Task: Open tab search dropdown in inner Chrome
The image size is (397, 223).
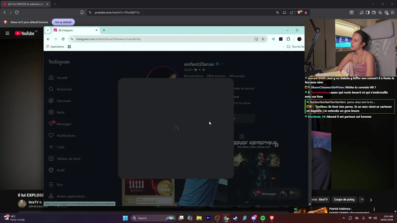Action: 47,30
